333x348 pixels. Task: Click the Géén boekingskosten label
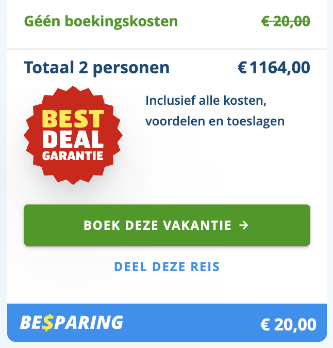click(x=101, y=22)
